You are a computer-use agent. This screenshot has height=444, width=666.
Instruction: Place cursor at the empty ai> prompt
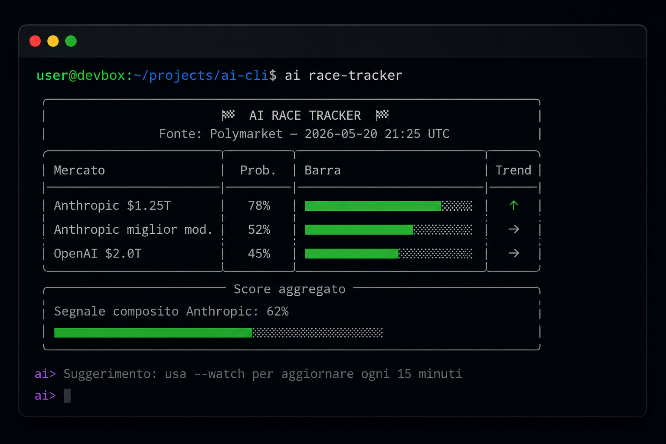67,395
